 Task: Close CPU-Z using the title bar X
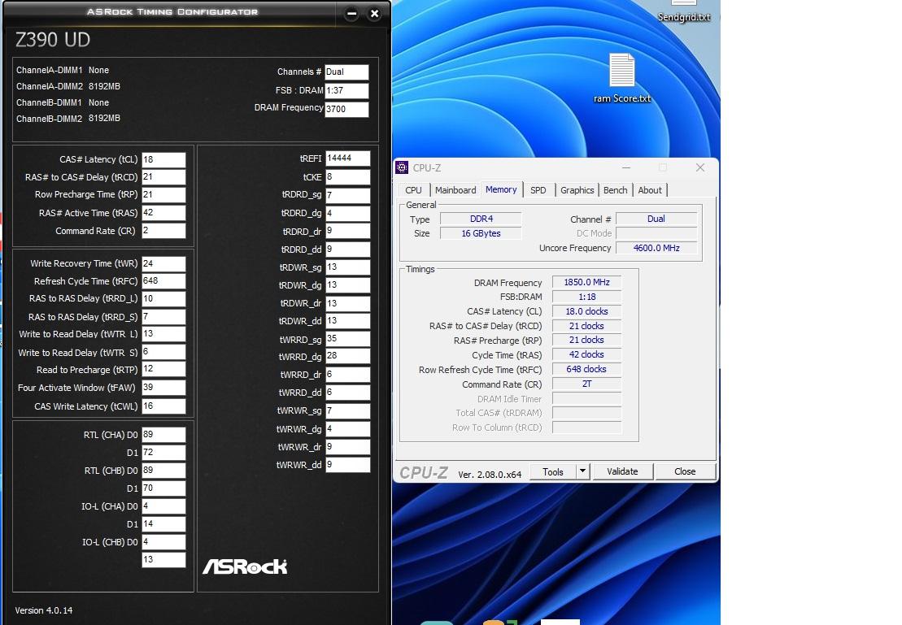click(699, 167)
